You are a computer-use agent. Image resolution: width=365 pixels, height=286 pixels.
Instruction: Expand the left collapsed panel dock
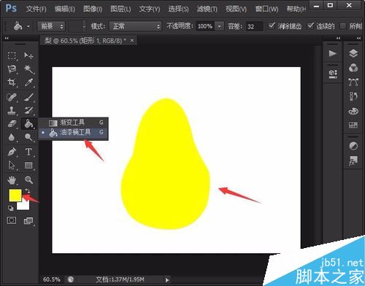pos(338,38)
